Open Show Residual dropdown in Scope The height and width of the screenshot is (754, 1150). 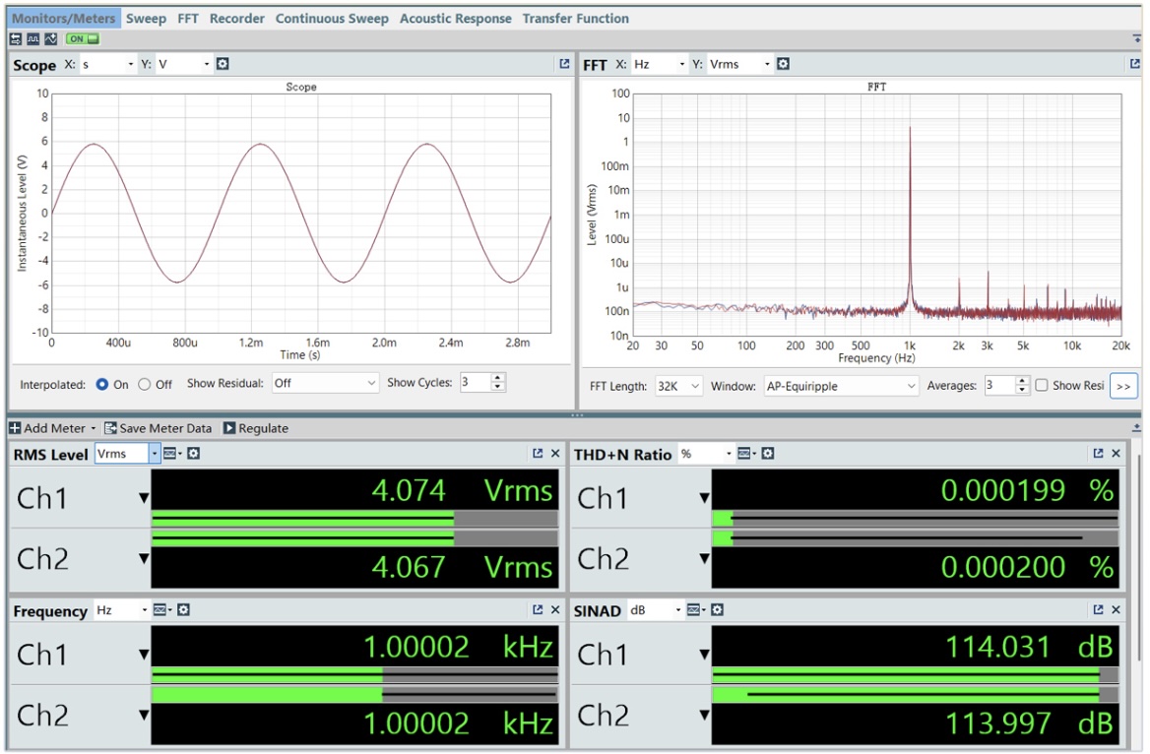[325, 383]
